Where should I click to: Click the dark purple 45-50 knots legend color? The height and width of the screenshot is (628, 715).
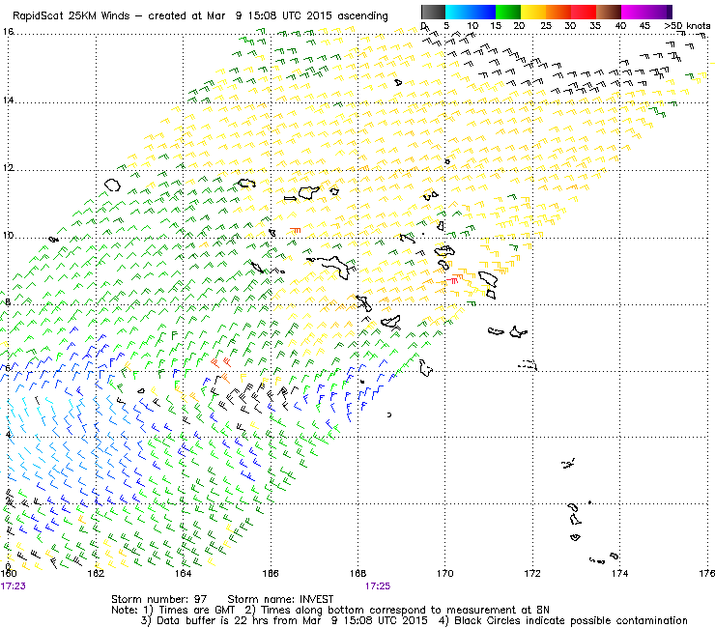tap(659, 12)
